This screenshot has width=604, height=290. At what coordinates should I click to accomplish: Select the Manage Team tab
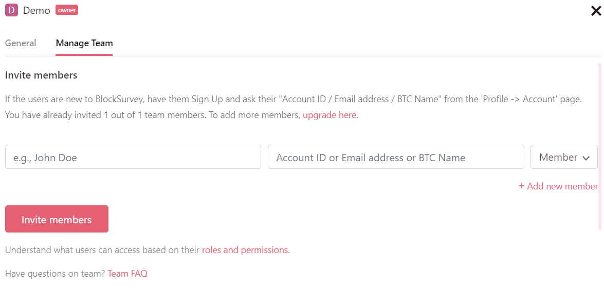tap(84, 43)
